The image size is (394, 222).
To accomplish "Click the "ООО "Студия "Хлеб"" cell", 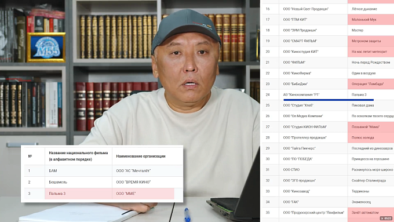I will tap(313, 105).
